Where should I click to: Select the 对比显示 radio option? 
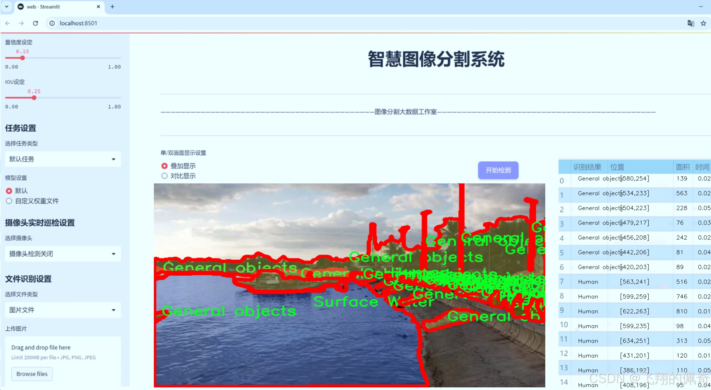click(x=164, y=176)
